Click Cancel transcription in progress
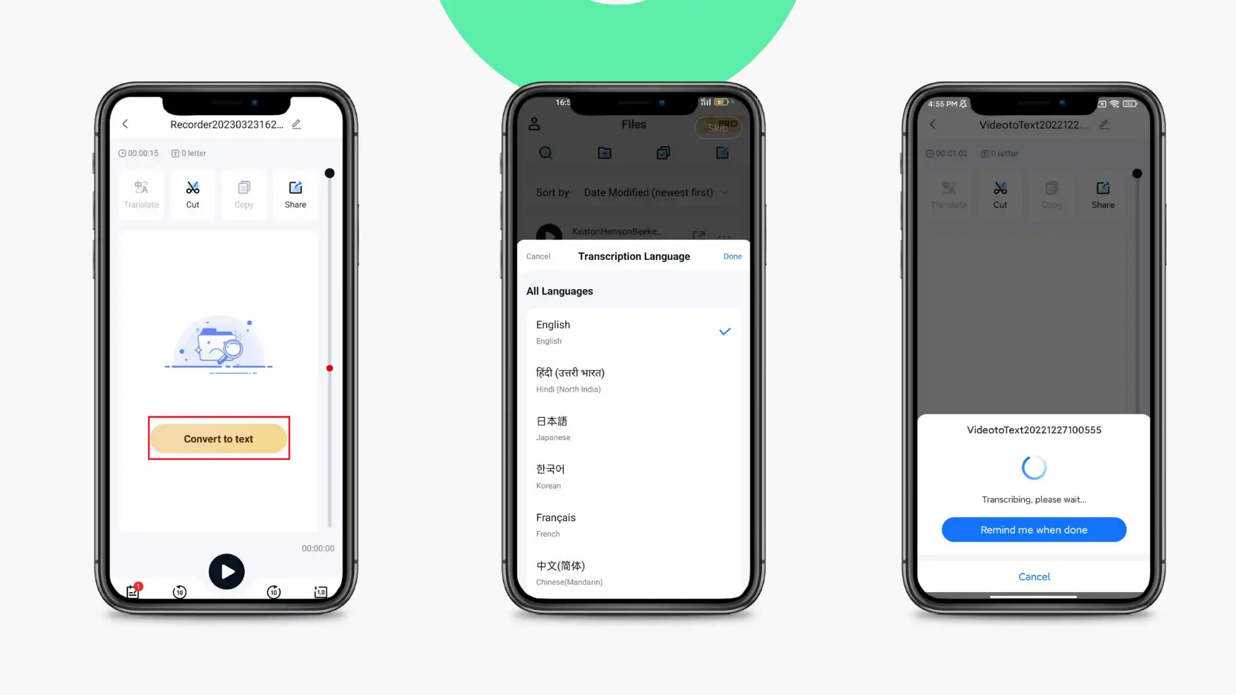The width and height of the screenshot is (1236, 695). coord(1034,576)
